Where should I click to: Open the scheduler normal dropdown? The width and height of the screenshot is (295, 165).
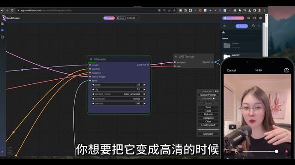pyautogui.click(x=119, y=99)
